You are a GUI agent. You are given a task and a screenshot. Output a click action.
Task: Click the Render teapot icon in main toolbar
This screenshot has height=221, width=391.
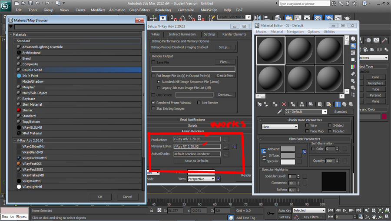pos(347,18)
